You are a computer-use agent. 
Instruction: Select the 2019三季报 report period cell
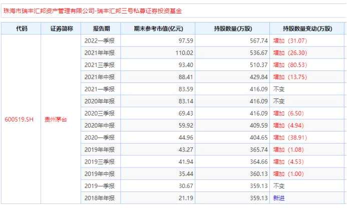[101, 162]
